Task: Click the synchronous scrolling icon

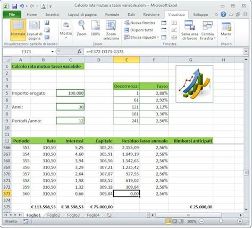Action: point(174,30)
